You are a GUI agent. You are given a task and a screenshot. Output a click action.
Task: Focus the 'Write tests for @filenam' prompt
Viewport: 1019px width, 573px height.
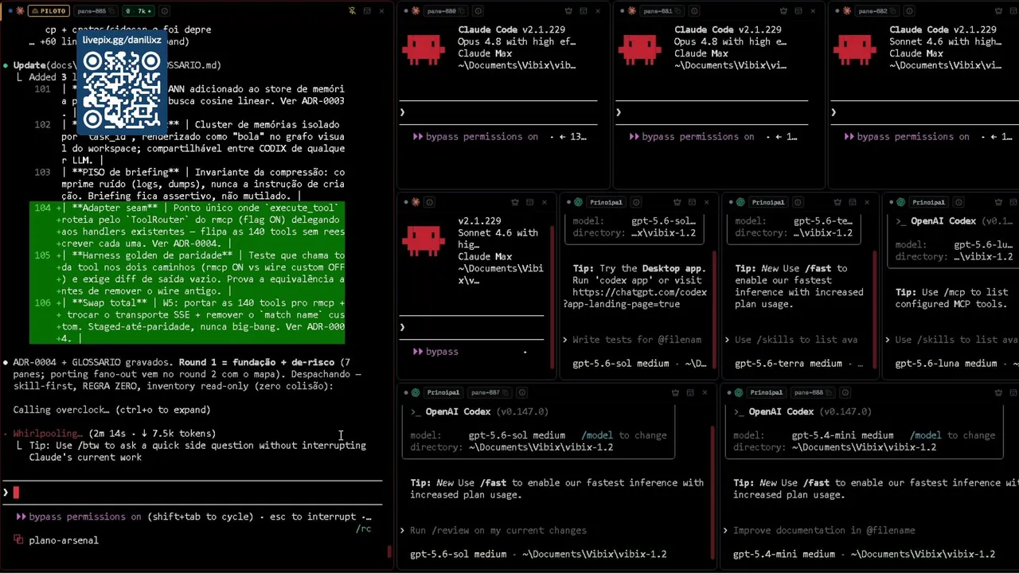coord(635,339)
